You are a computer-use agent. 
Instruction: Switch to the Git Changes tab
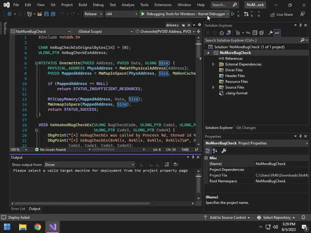pyautogui.click(x=246, y=128)
